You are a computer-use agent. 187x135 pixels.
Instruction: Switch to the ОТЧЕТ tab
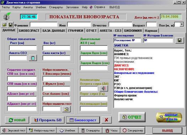tap(91, 31)
